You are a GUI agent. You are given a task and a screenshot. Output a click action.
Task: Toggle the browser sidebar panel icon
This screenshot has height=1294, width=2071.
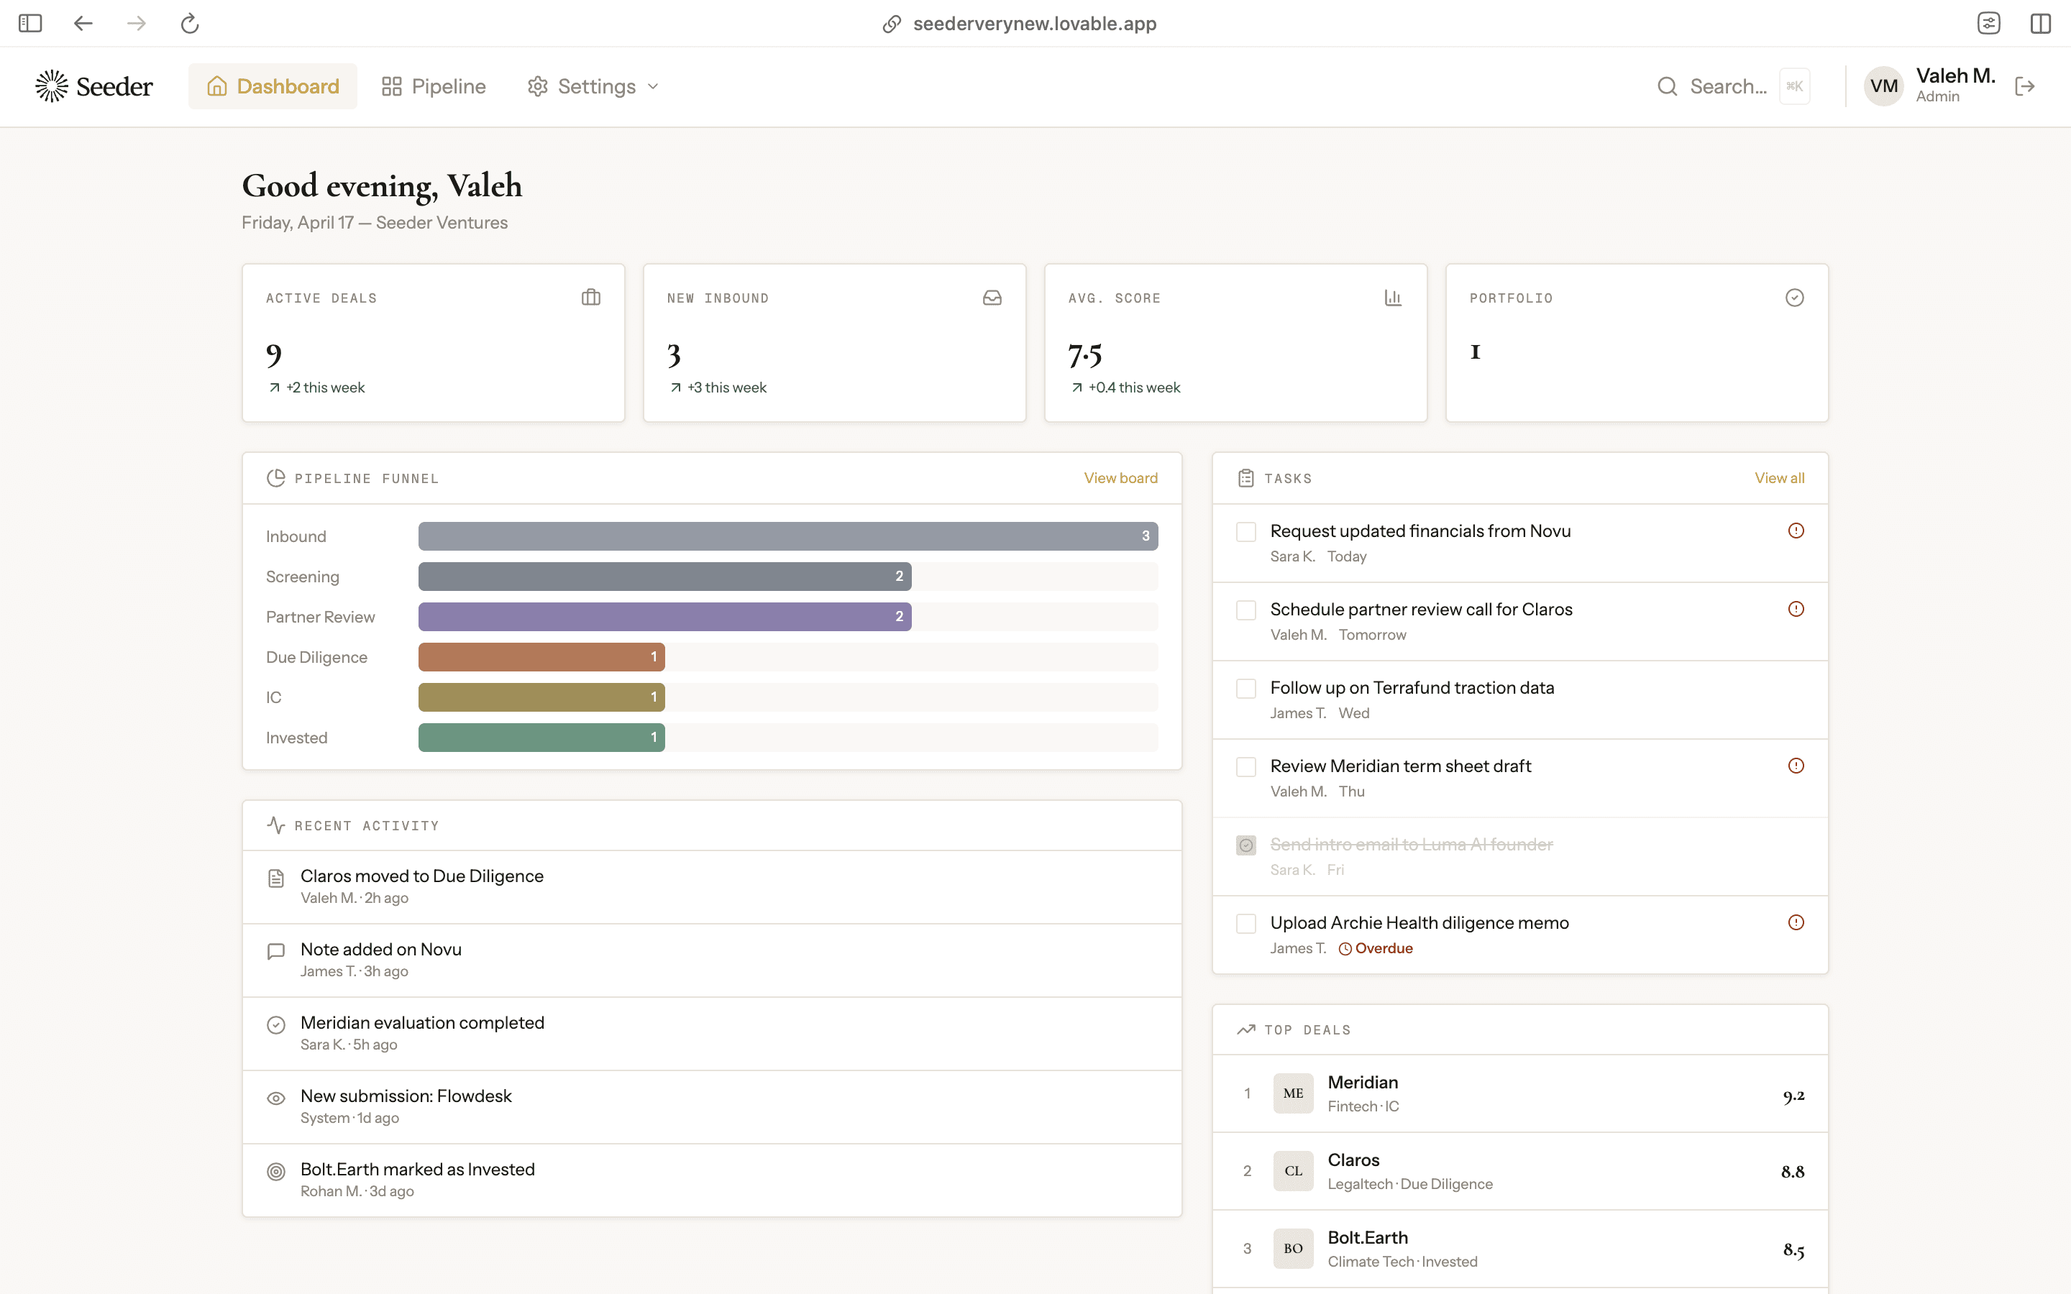coord(30,23)
